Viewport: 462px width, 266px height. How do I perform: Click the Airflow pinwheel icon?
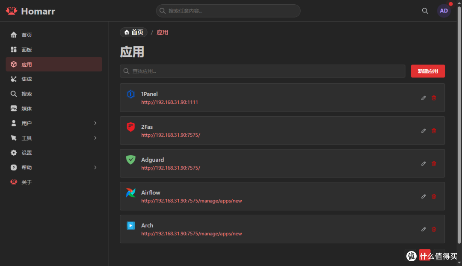coord(130,192)
